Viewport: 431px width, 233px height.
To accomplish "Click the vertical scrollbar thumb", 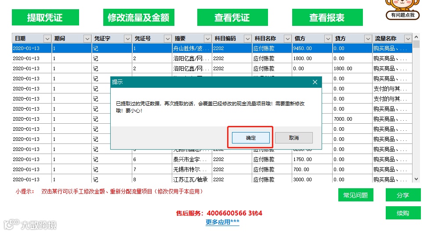I will click(x=417, y=44).
